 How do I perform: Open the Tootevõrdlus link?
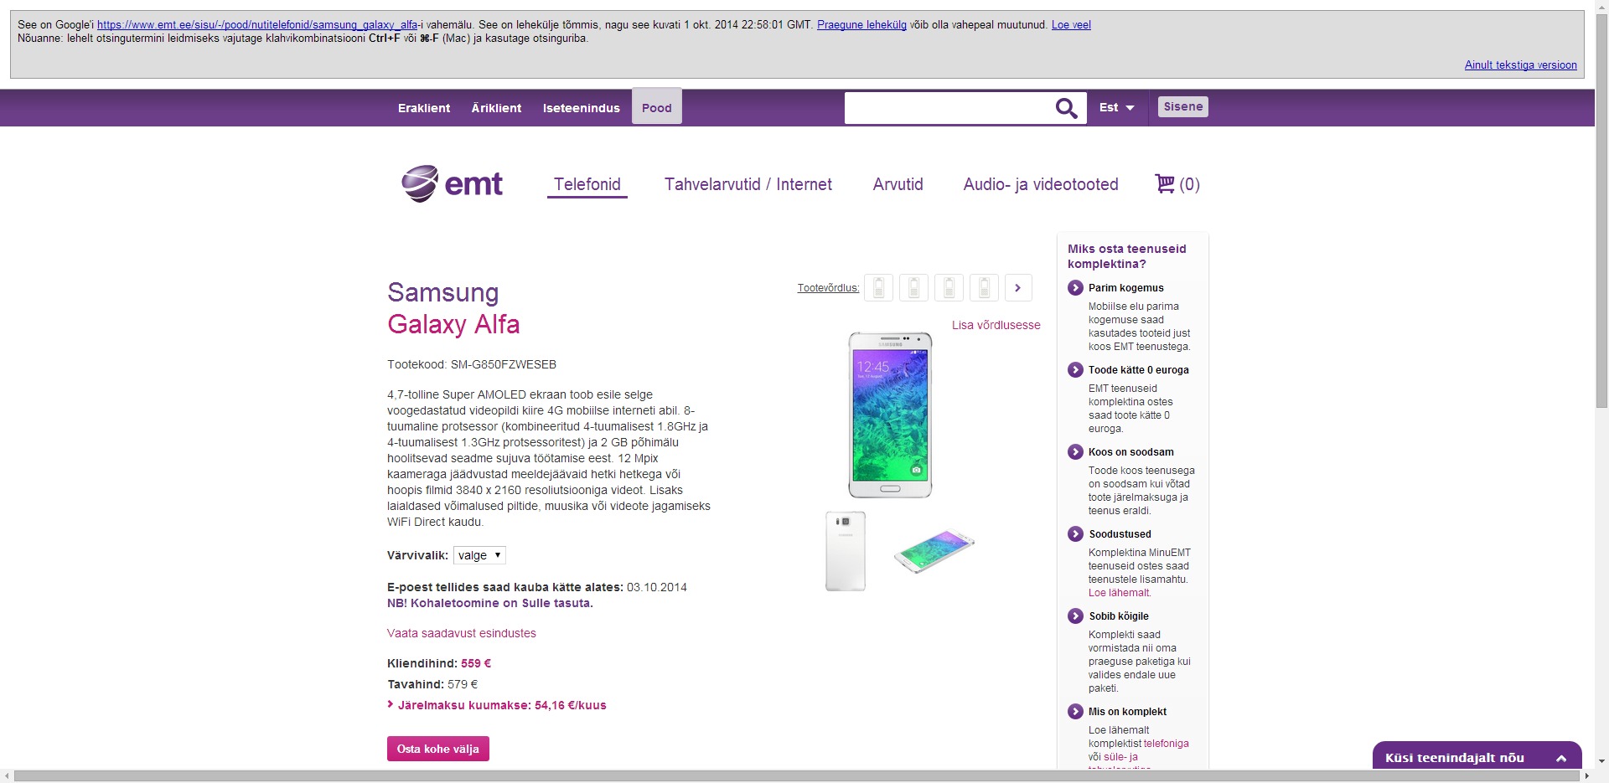tap(828, 288)
